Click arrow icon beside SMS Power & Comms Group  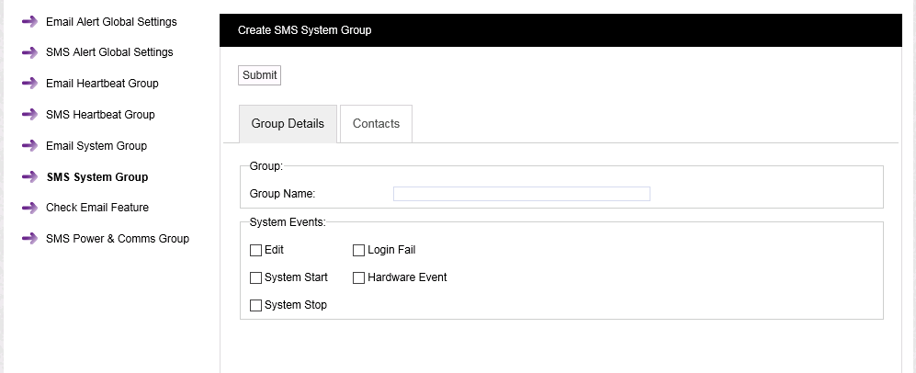(x=29, y=239)
